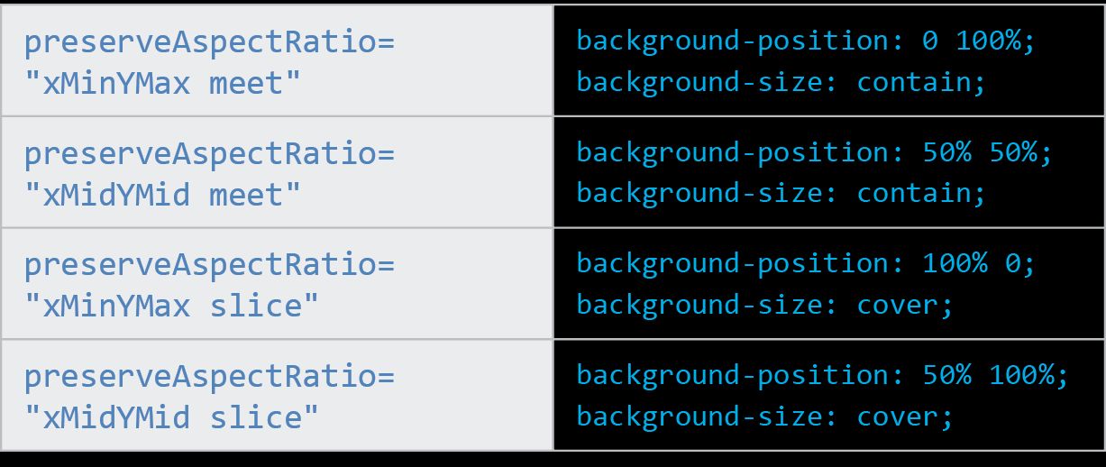
Task: Click the "0 100%" position value
Action: pyautogui.click(x=977, y=41)
